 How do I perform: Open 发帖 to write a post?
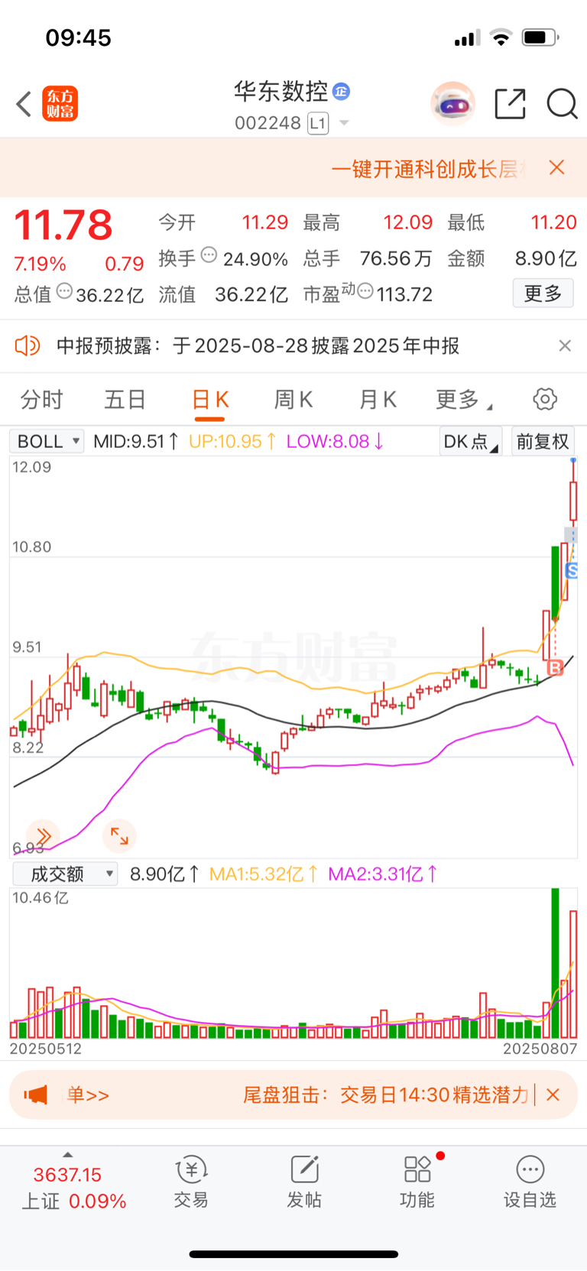[x=304, y=1182]
